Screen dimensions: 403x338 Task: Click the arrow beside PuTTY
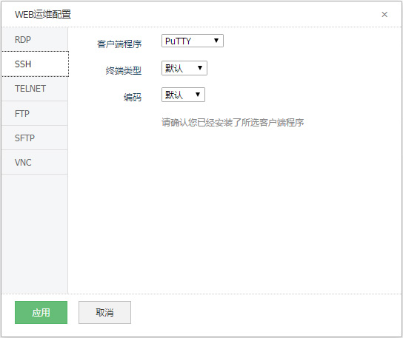tap(216, 41)
